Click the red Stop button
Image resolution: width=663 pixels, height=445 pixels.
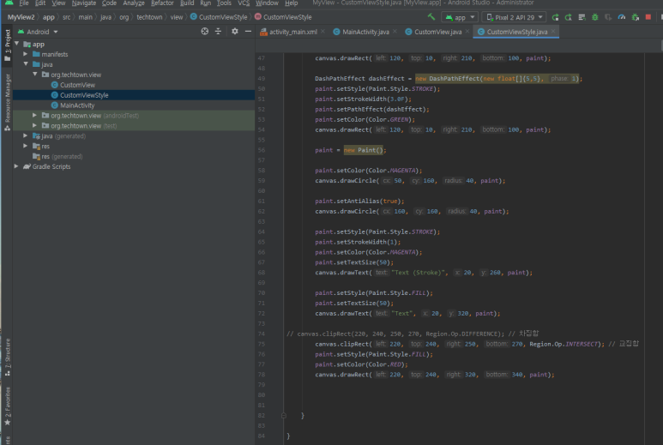648,17
